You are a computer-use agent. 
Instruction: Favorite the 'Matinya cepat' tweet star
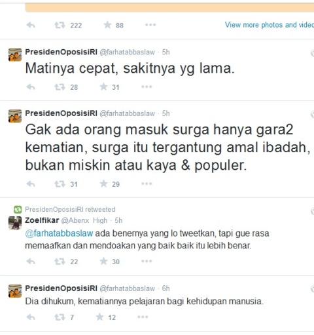pyautogui.click(x=103, y=87)
